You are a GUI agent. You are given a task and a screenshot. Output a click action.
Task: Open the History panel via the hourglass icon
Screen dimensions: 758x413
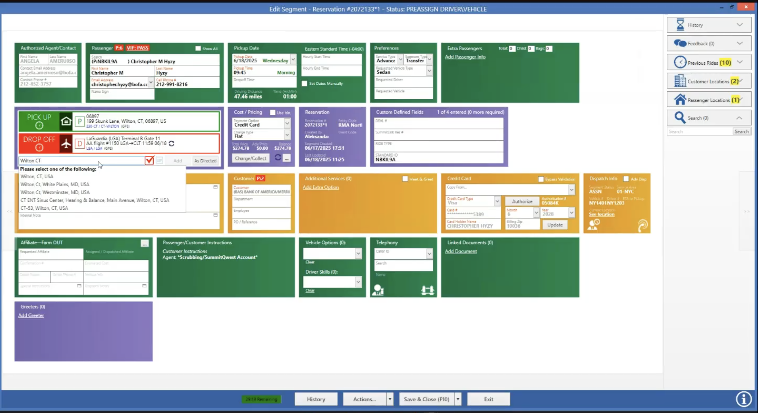680,25
